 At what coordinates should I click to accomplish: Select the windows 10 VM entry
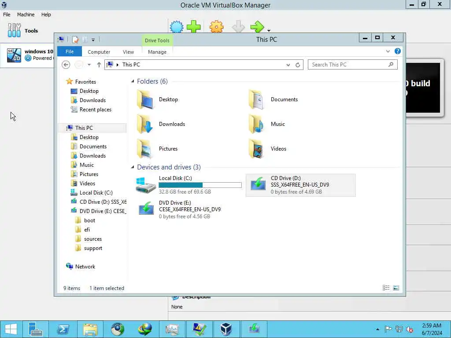pyautogui.click(x=27, y=55)
